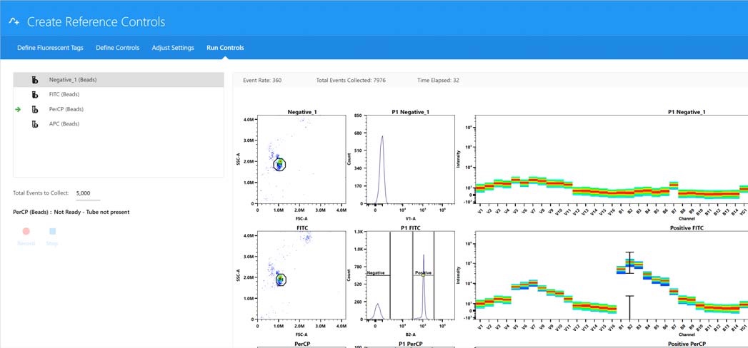Select the gate on Negative_1 scatter plot
Screen dimensions: 748x348
pos(280,164)
